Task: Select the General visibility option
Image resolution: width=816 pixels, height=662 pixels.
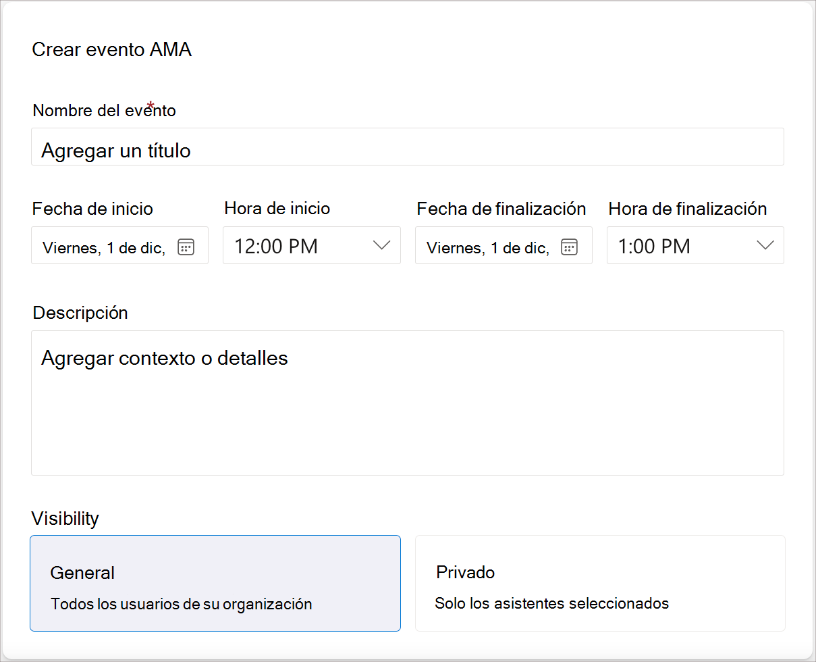Action: (x=215, y=584)
